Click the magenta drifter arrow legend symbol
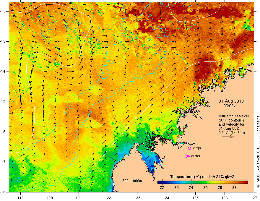 (187, 156)
